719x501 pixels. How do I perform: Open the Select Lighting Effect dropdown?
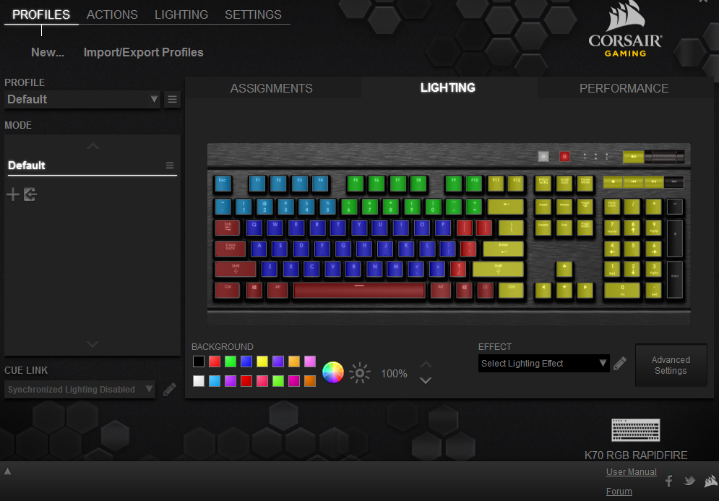(x=544, y=364)
